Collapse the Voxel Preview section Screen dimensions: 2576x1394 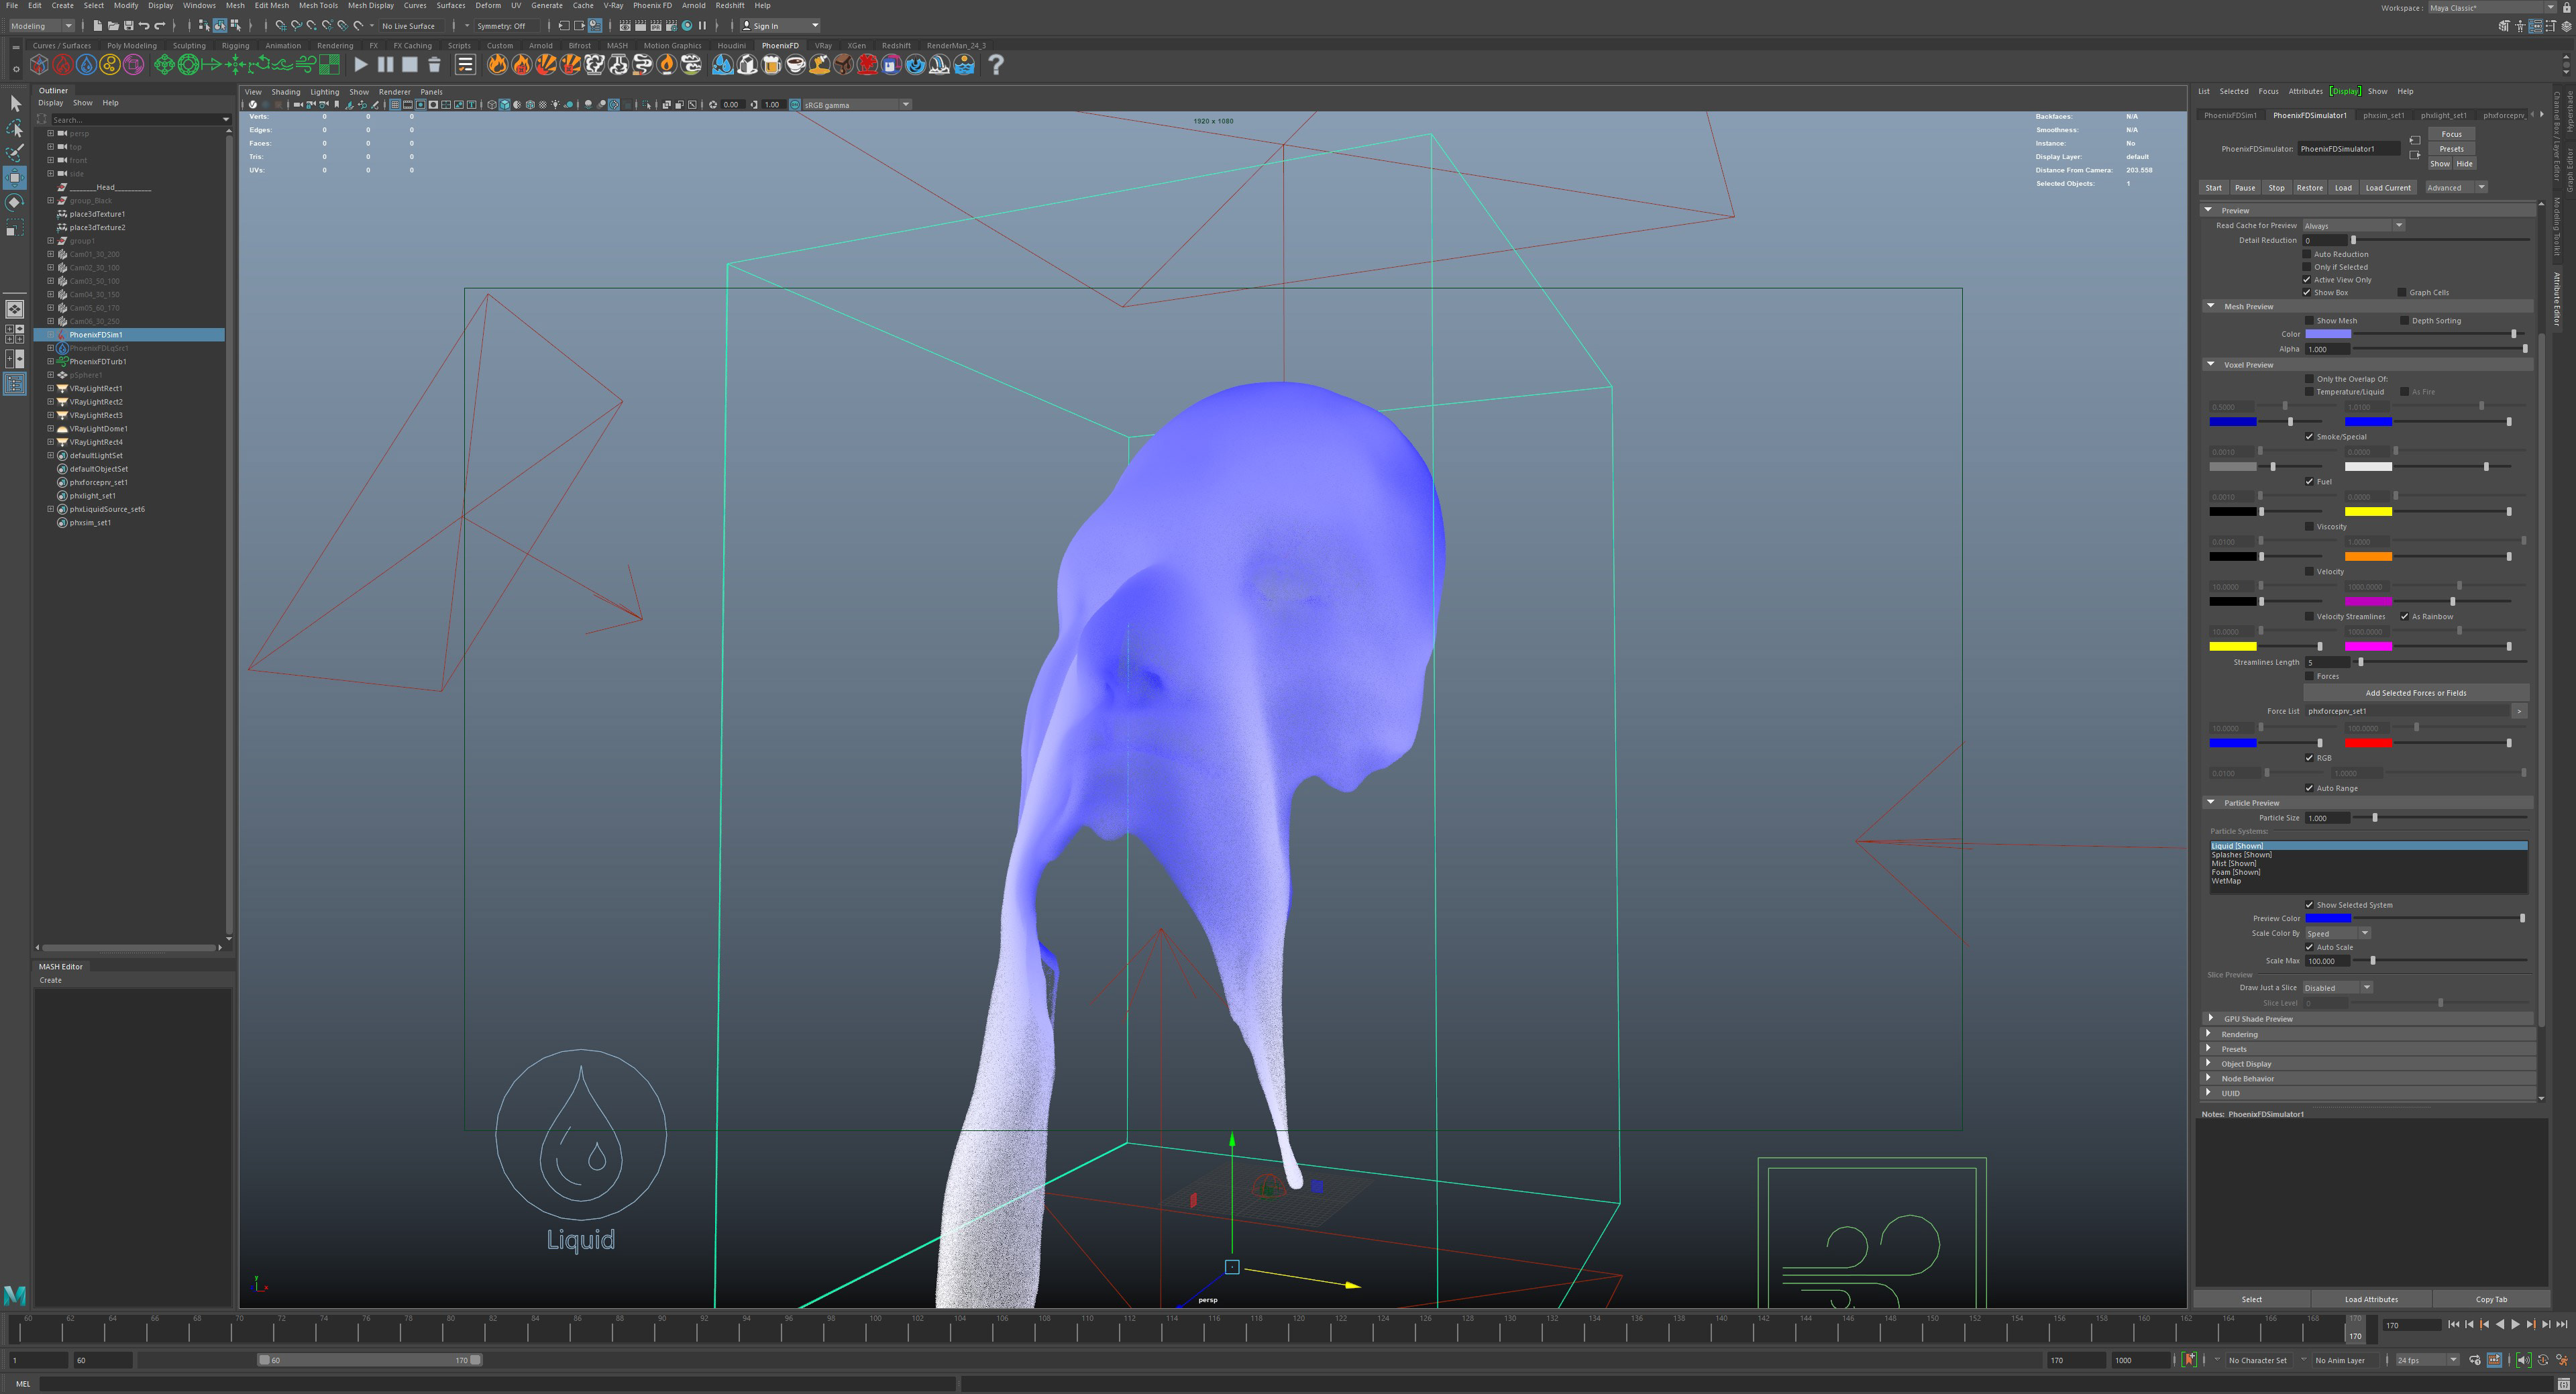[x=2211, y=365]
